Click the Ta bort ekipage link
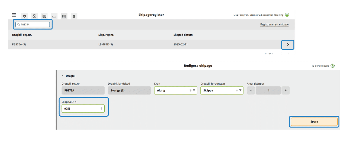 click(x=320, y=66)
